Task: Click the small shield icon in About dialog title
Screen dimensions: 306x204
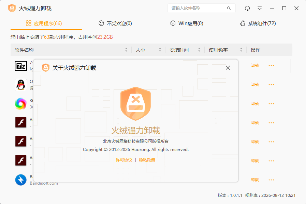Action: pyautogui.click(x=46, y=68)
